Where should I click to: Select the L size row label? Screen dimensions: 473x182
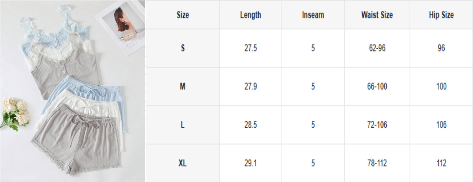183,125
